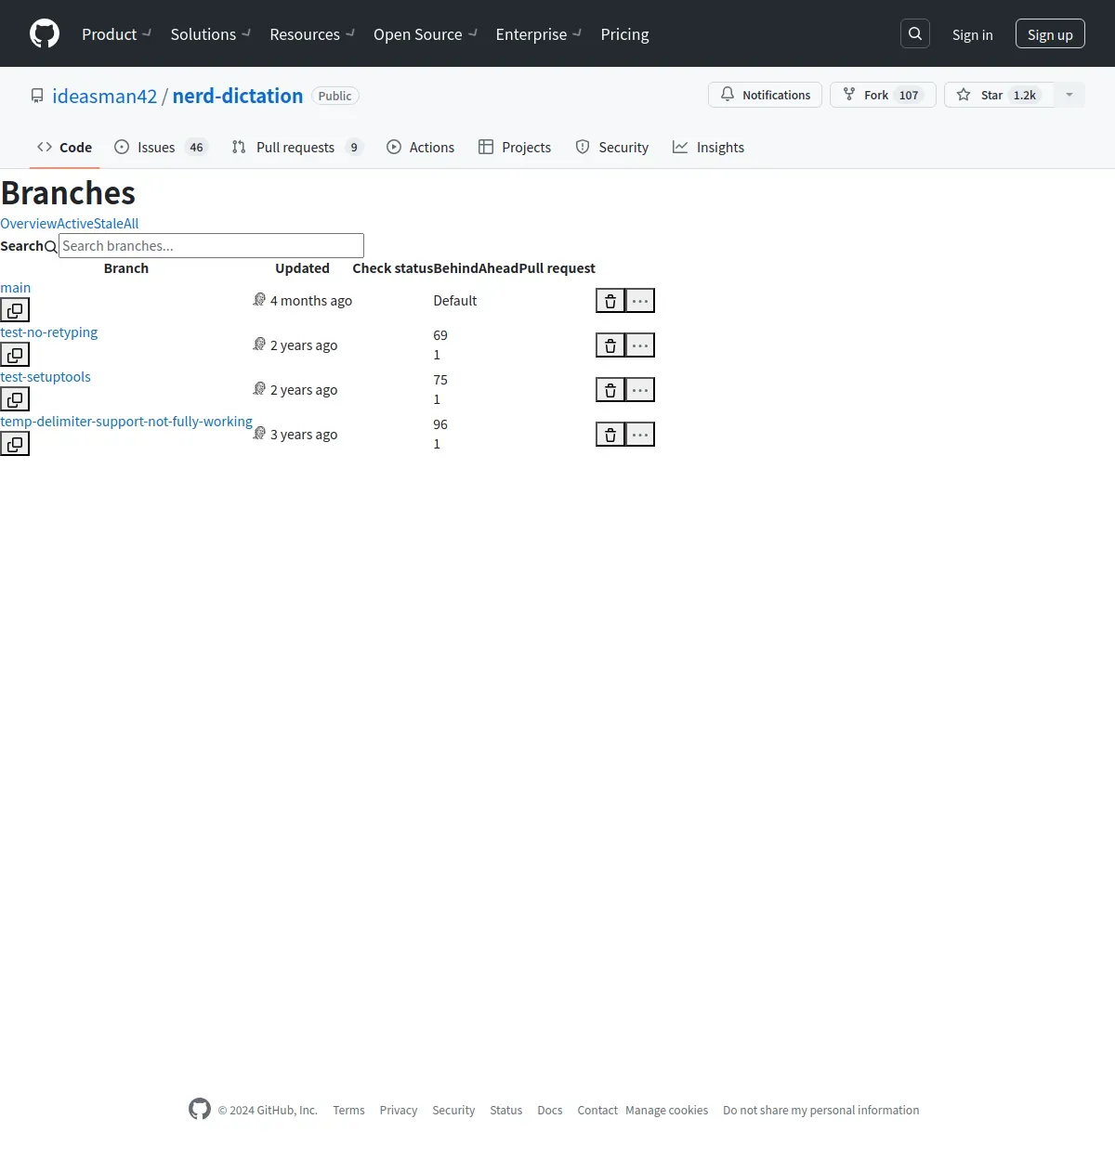Delete temp-delimiter-support-not-fully-working branch
The image size is (1115, 1158).
click(610, 435)
